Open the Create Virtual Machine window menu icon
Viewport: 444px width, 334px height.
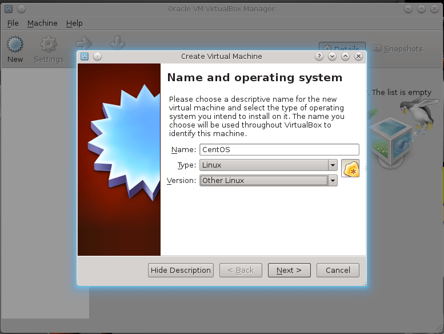(85, 57)
